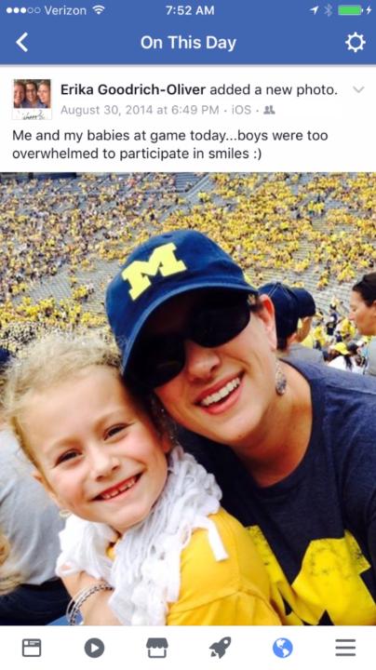Open Erika Goodrich-Oliver's profile name link
This screenshot has height=670, width=376.
[x=133, y=89]
